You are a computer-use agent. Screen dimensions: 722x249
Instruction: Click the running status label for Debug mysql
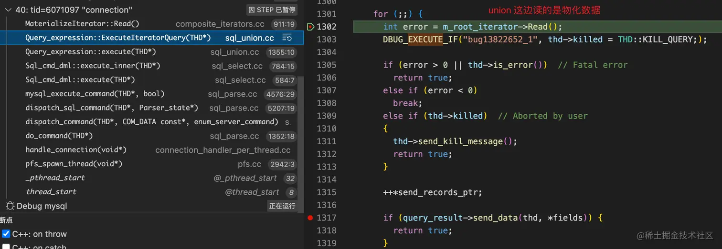[282, 206]
